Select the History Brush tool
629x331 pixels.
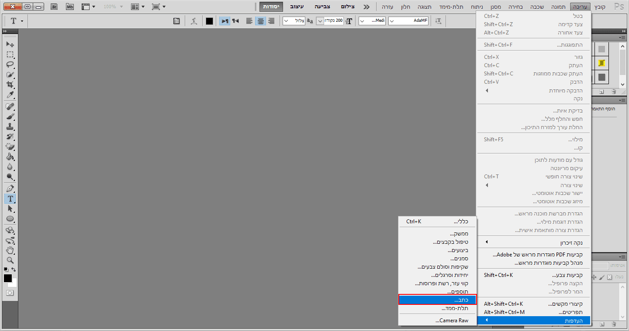pos(10,136)
